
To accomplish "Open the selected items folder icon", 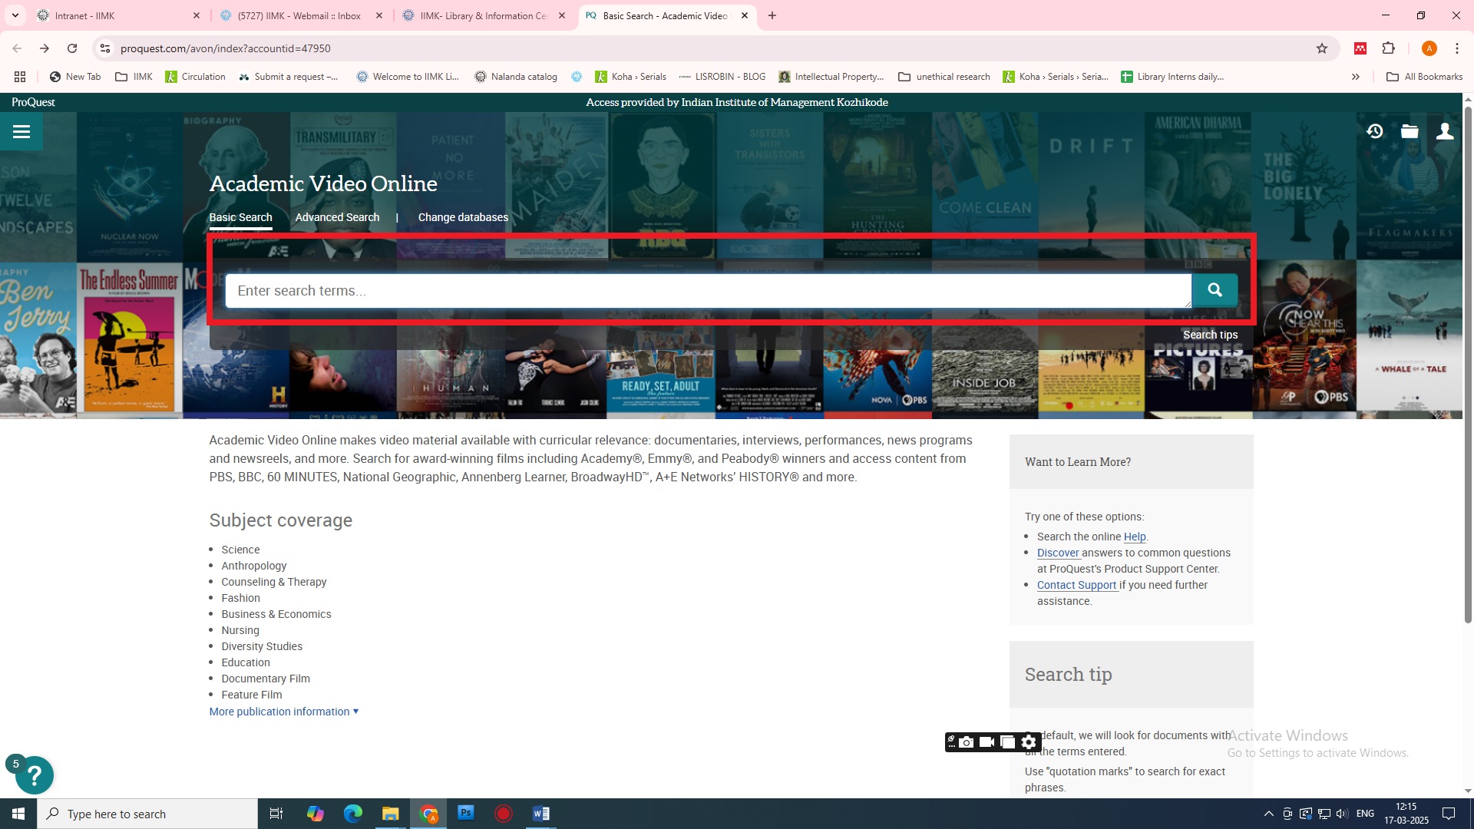I will tap(1410, 131).
